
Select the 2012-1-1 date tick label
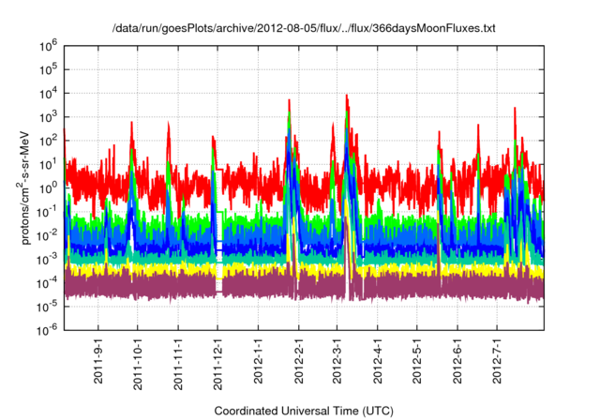258,364
